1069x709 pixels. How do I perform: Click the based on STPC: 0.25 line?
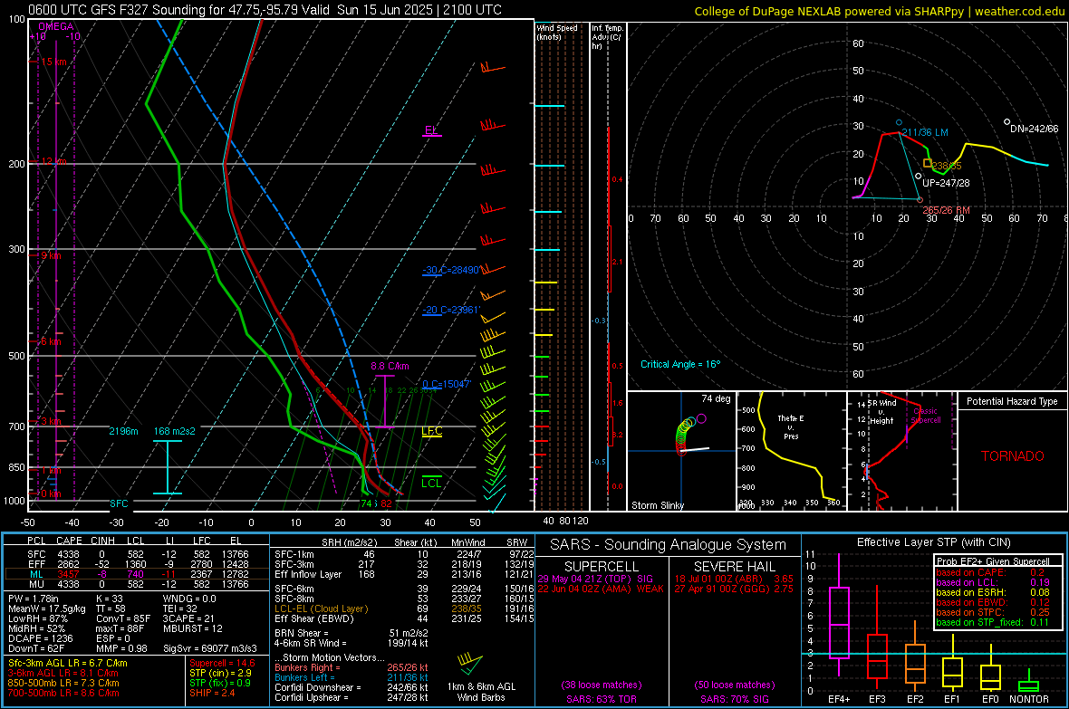coord(993,612)
